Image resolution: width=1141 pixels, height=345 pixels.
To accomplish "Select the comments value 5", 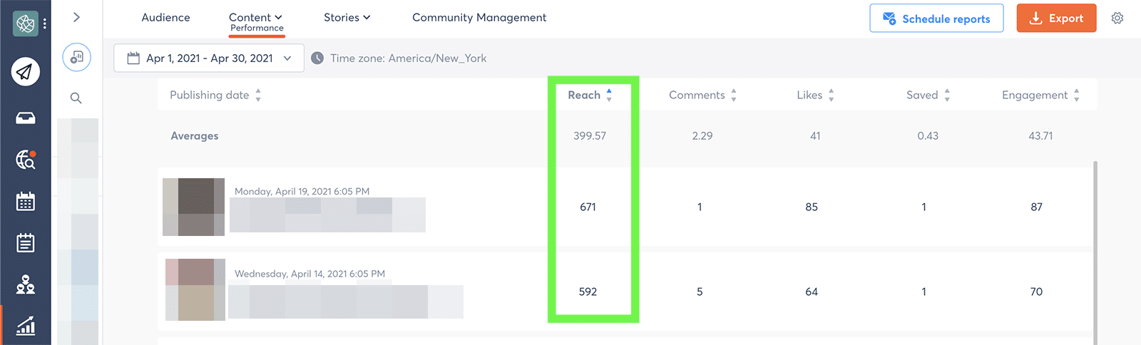I will click(x=700, y=292).
